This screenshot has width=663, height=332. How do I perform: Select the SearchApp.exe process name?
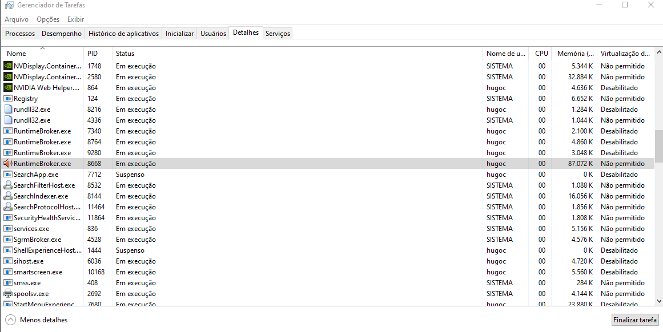[x=36, y=175]
